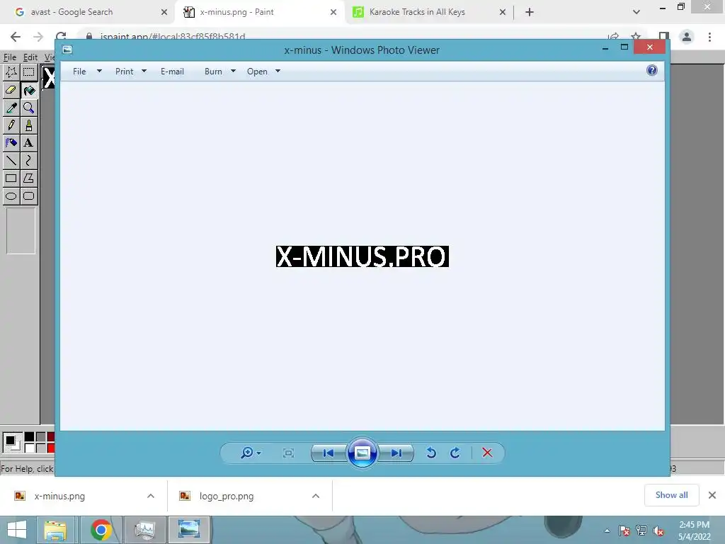Viewport: 725px width, 544px height.
Task: Click the volume tray icon
Action: pos(658,531)
